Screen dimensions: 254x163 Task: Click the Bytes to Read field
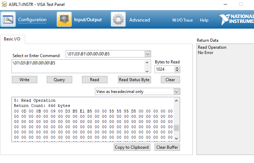point(165,69)
